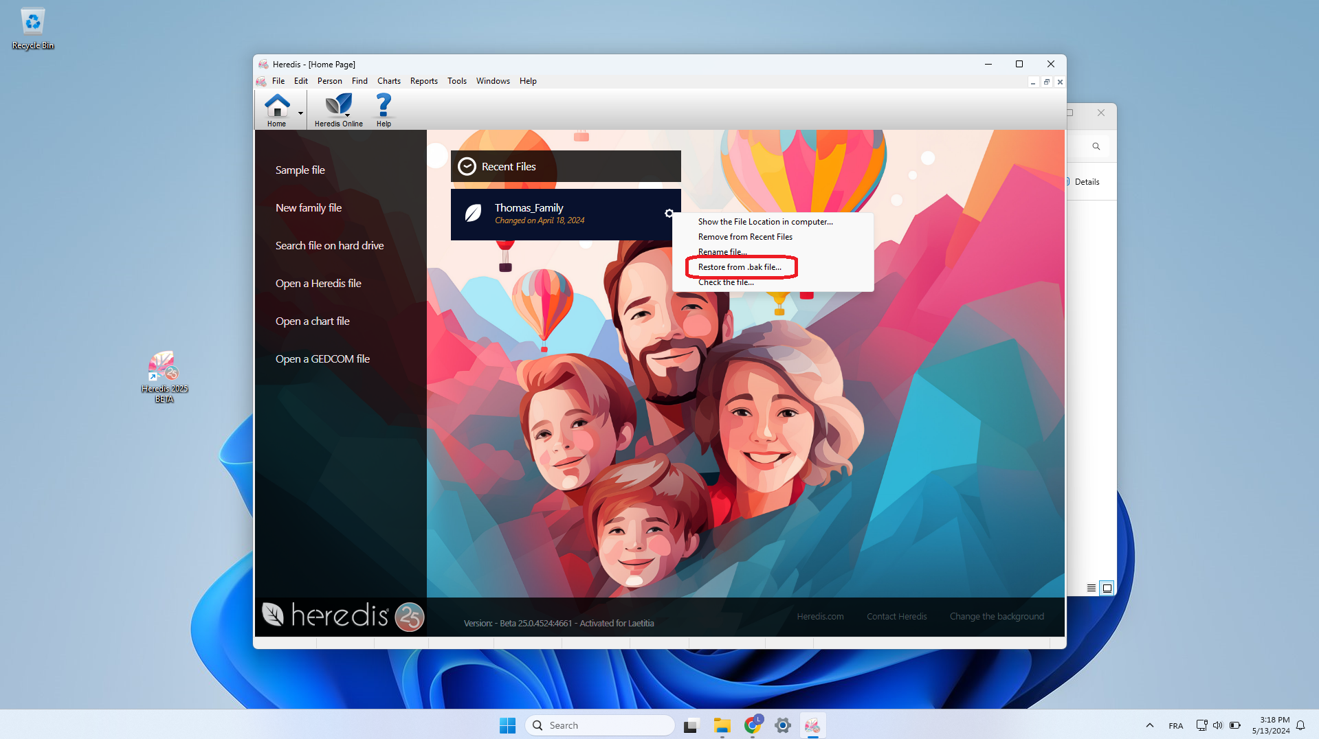Open the clock showing 3:18 PM
This screenshot has height=739, width=1319.
pos(1270,725)
